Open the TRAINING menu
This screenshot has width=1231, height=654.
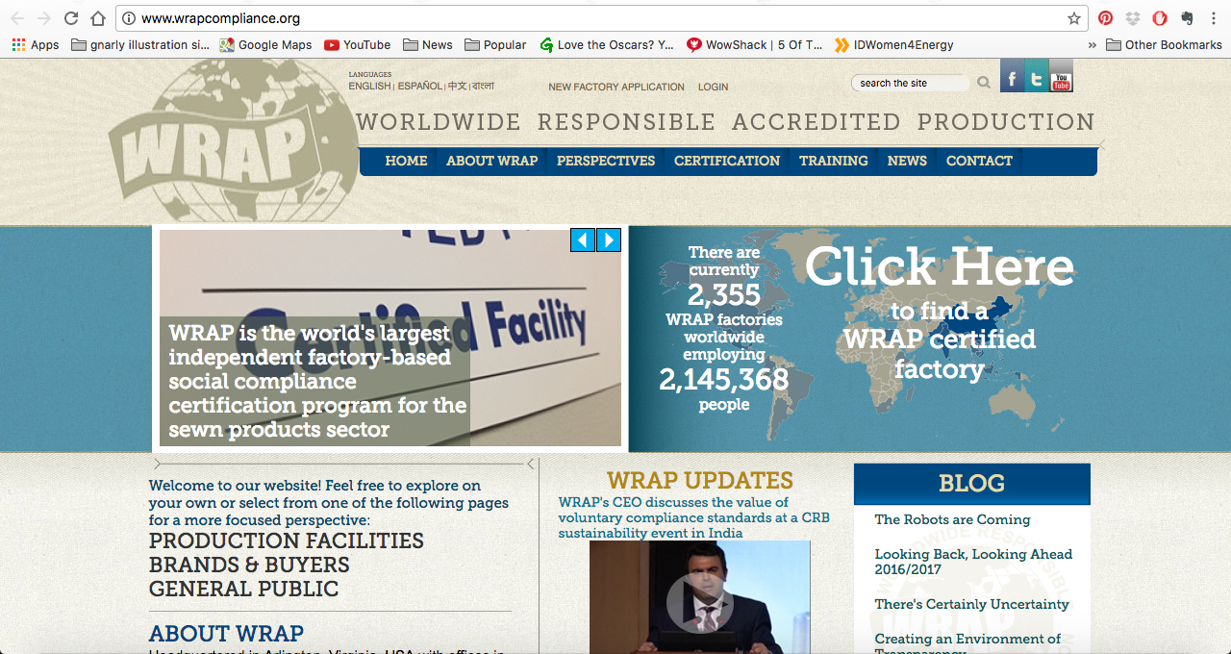pyautogui.click(x=834, y=161)
